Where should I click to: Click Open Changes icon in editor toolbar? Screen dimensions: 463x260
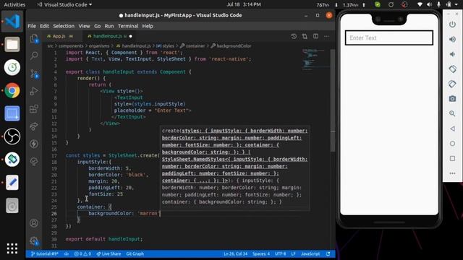(x=305, y=36)
